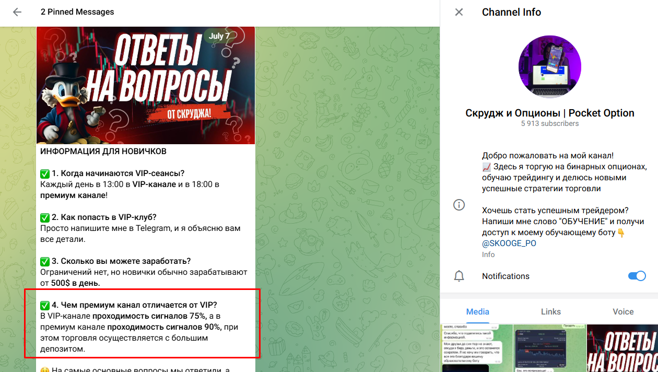Screen dimensions: 658x372
Task: Click the '5 913 subscribers' count
Action: coord(550,124)
